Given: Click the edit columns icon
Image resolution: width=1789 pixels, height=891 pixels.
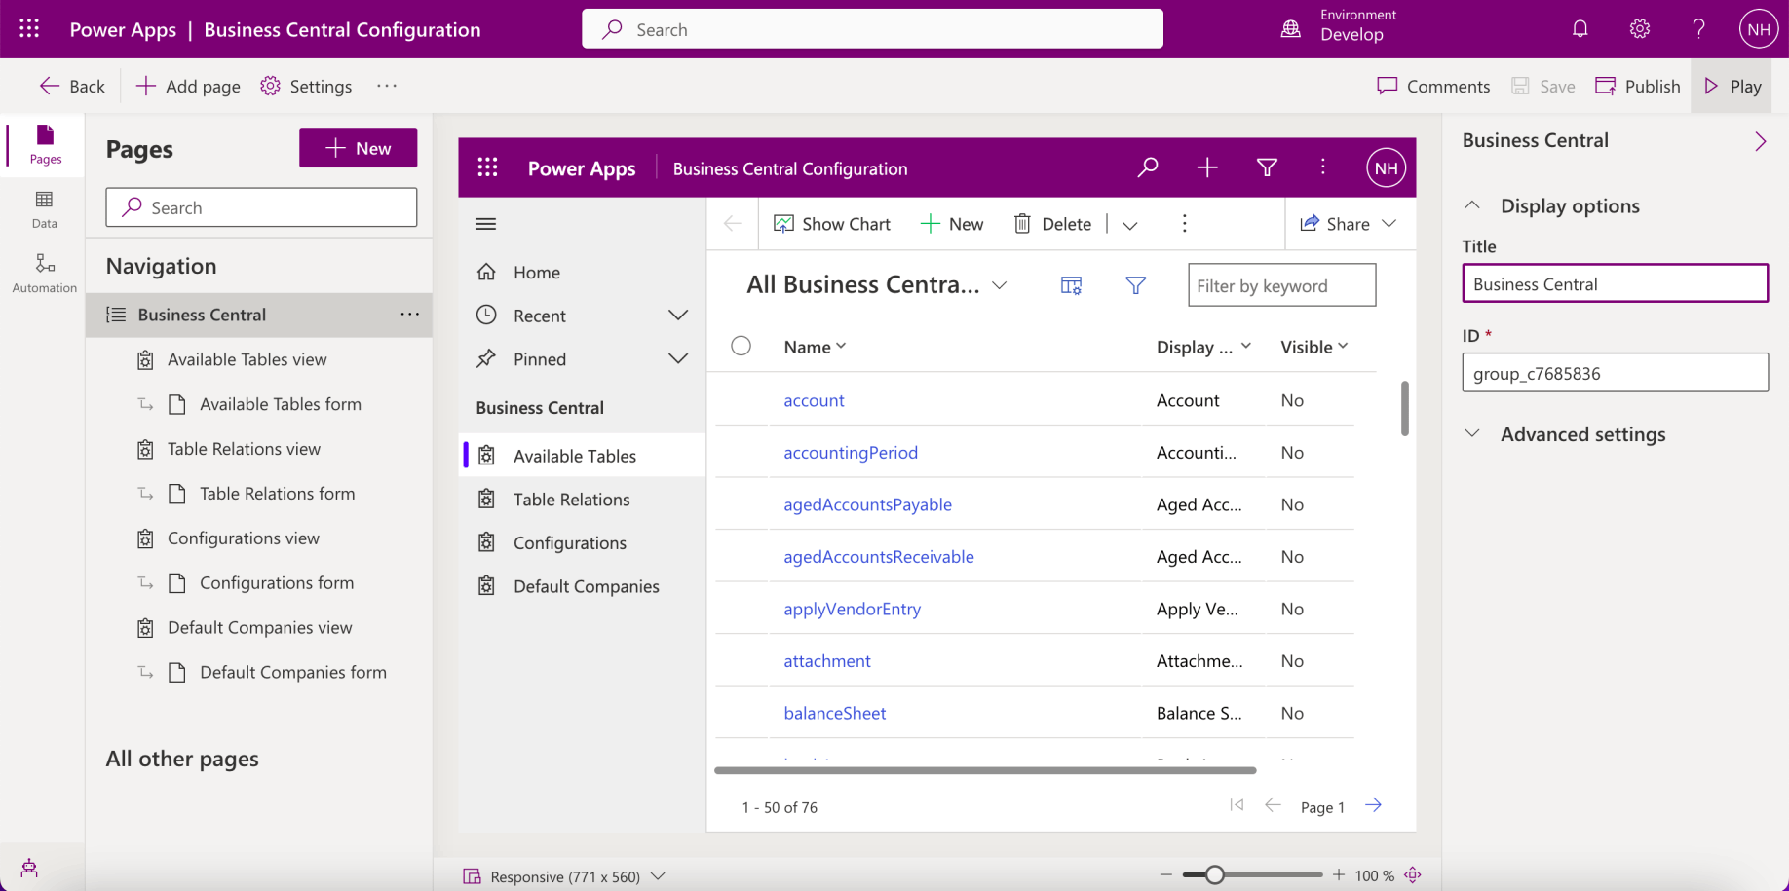Looking at the screenshot, I should 1071,285.
